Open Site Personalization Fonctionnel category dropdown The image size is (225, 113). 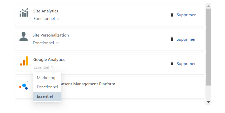pos(46,43)
